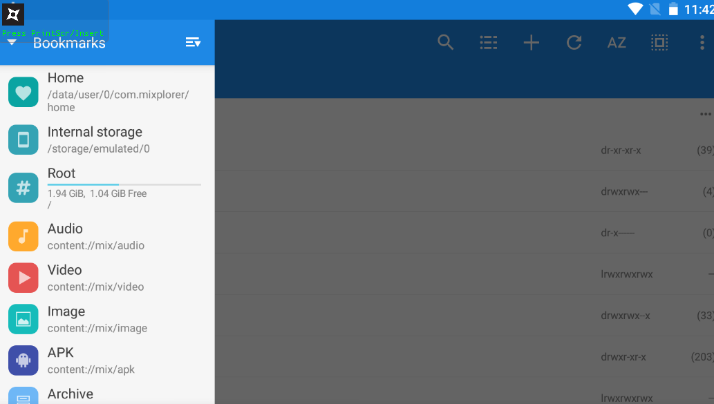Image resolution: width=714 pixels, height=404 pixels.
Task: Tap the plus add-new icon
Action: (531, 43)
